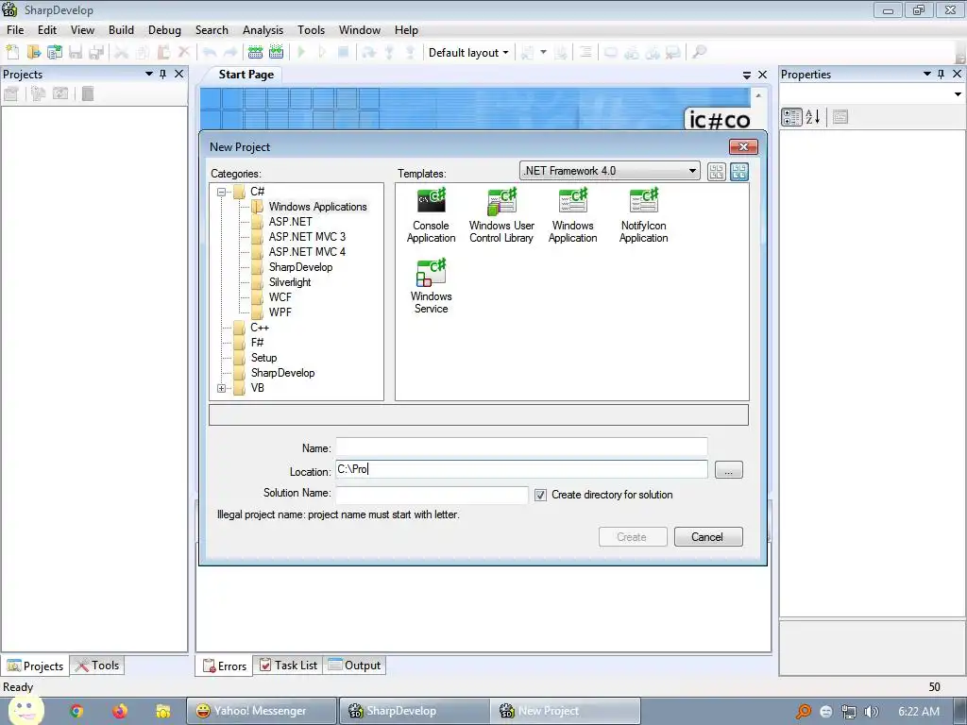Click the Undo arrow toolbar icon
Screen dimensions: 967x725
tap(210, 53)
